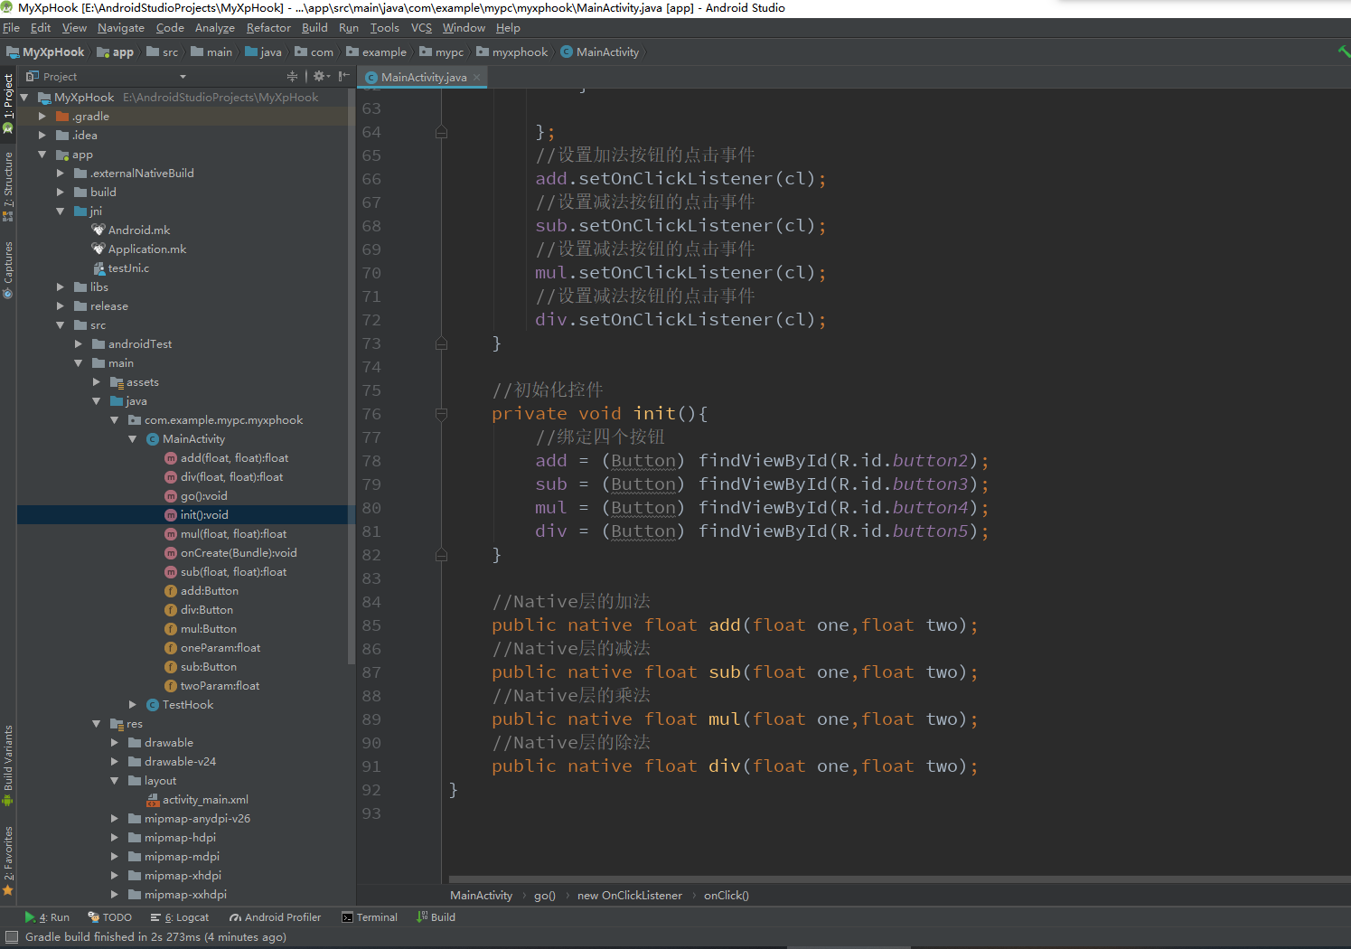The height and width of the screenshot is (949, 1351).
Task: Open the Terminal tool window
Action: tap(370, 917)
